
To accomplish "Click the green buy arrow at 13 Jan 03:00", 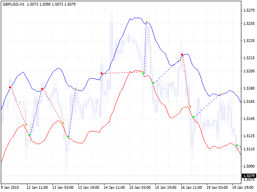I will (68, 136).
